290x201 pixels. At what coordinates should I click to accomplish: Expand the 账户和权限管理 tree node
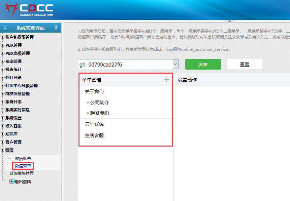3,37
